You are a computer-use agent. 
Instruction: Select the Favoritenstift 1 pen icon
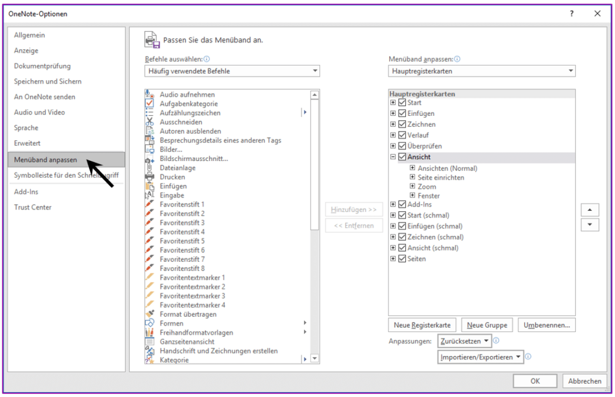point(150,204)
